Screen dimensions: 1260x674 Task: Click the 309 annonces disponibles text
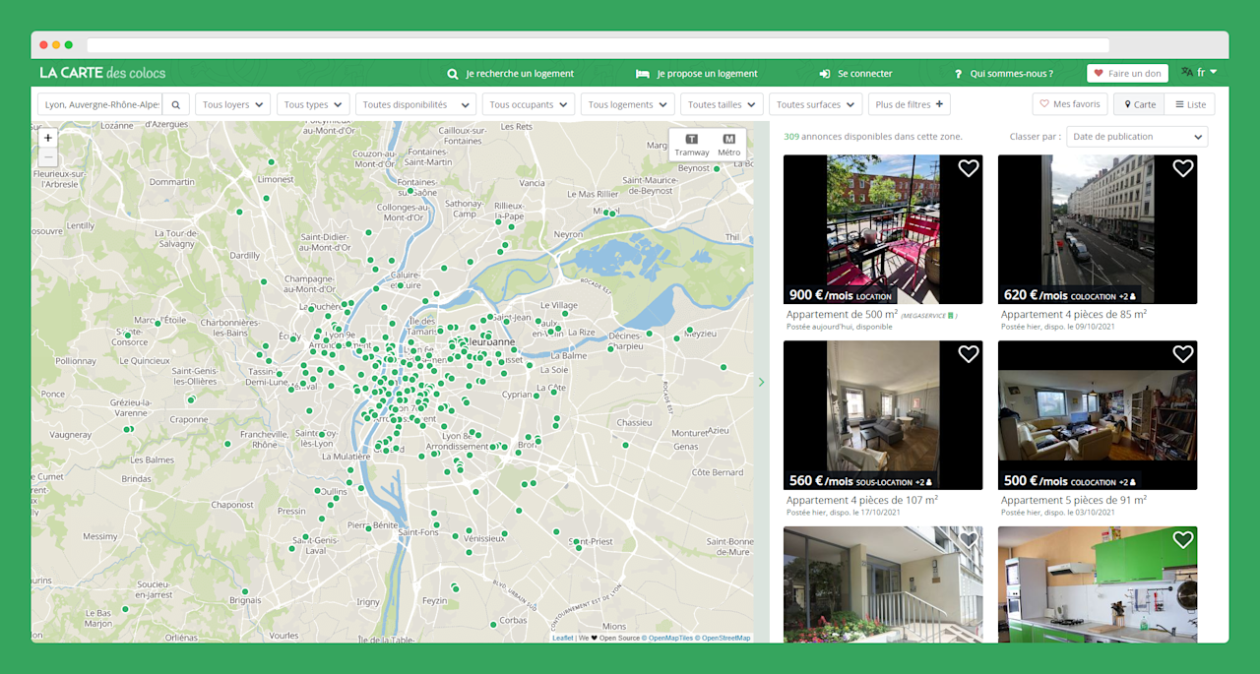873,137
